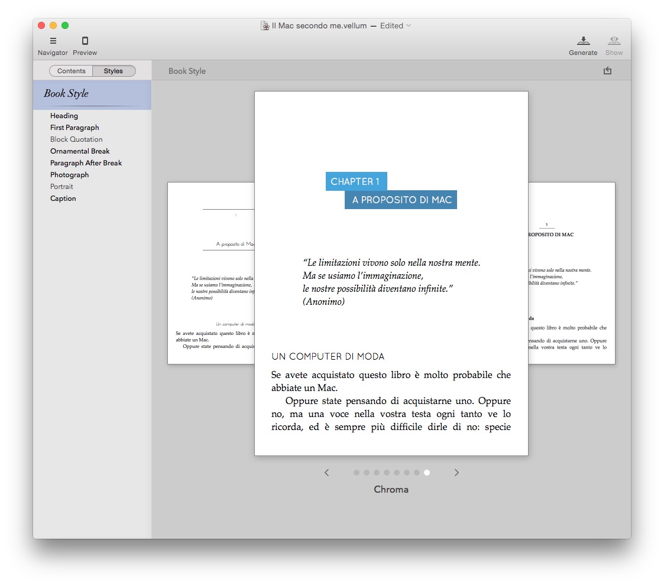Select Portrait style item
The width and height of the screenshot is (664, 586).
61,187
